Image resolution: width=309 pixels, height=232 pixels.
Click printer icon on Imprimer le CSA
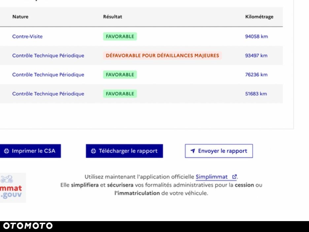[7, 151]
